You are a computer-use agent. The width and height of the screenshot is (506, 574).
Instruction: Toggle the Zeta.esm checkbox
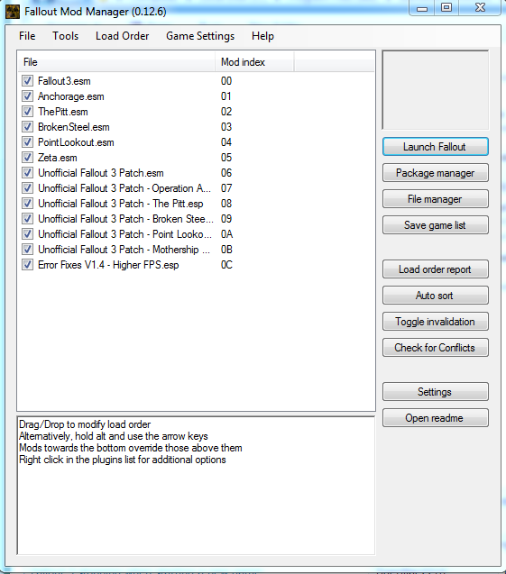pos(27,158)
